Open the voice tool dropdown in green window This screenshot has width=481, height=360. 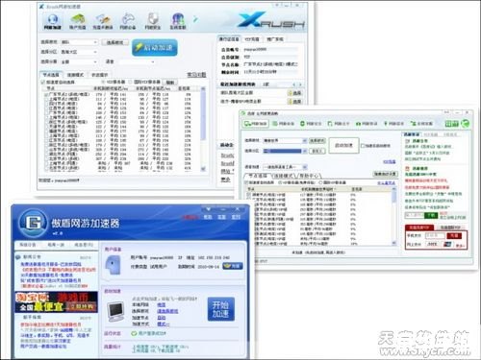pyautogui.click(x=285, y=167)
